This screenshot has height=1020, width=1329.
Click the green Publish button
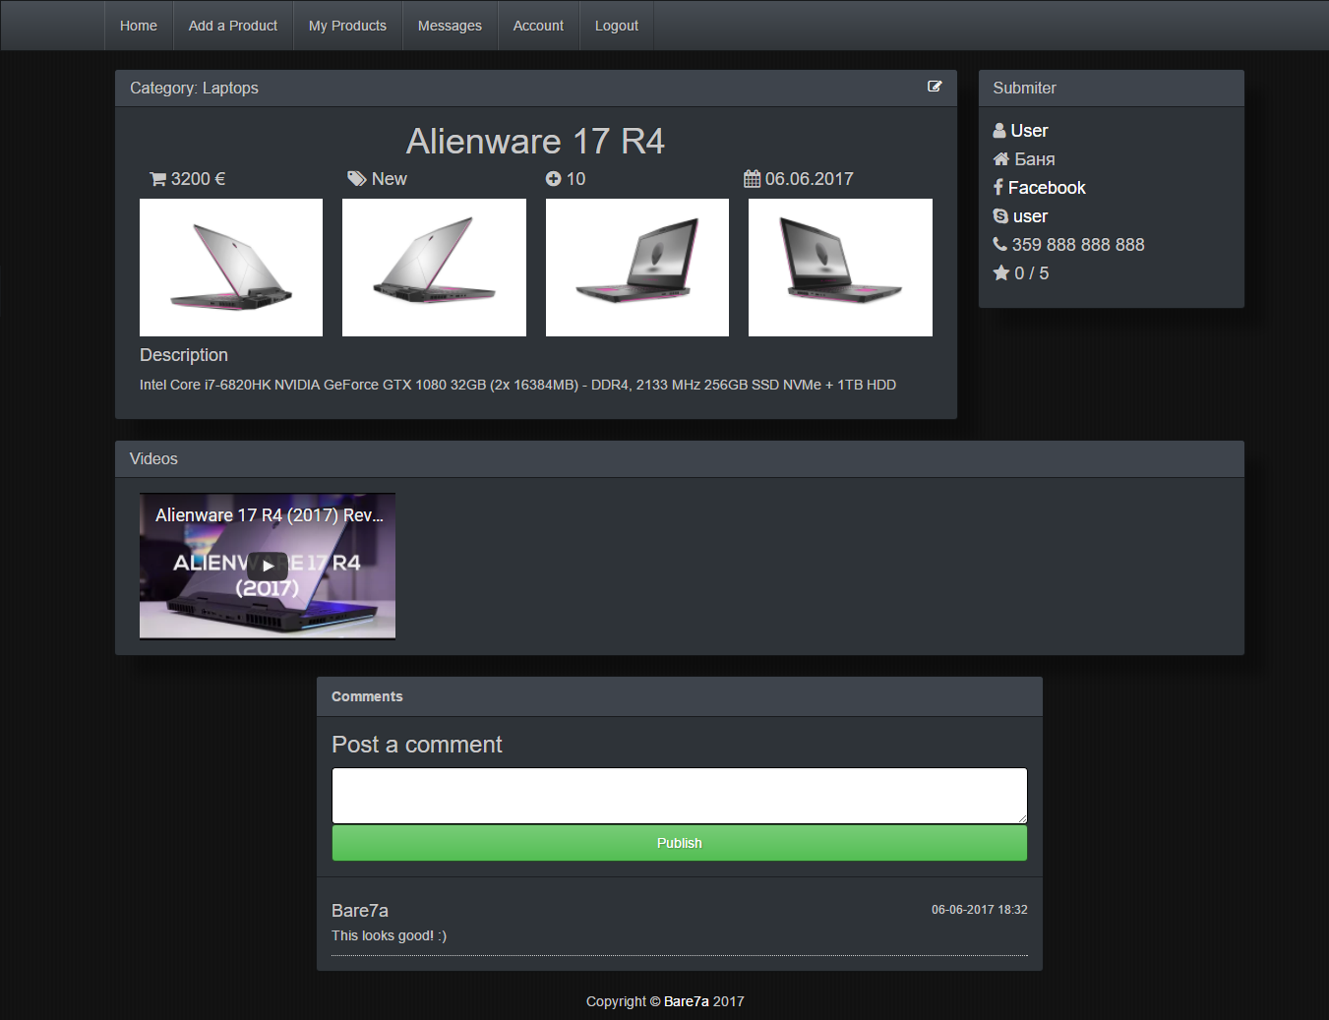(x=680, y=843)
